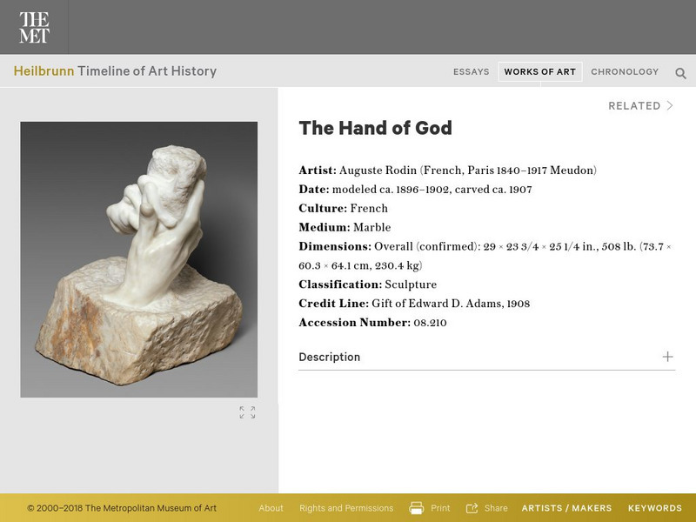Click the copyright text in footer

(x=122, y=508)
